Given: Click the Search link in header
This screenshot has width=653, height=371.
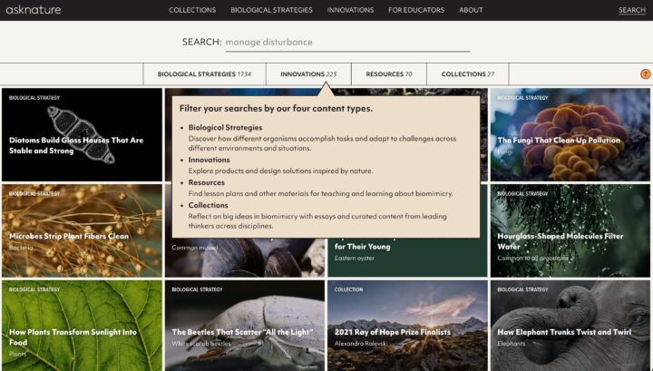Looking at the screenshot, I should (x=632, y=10).
